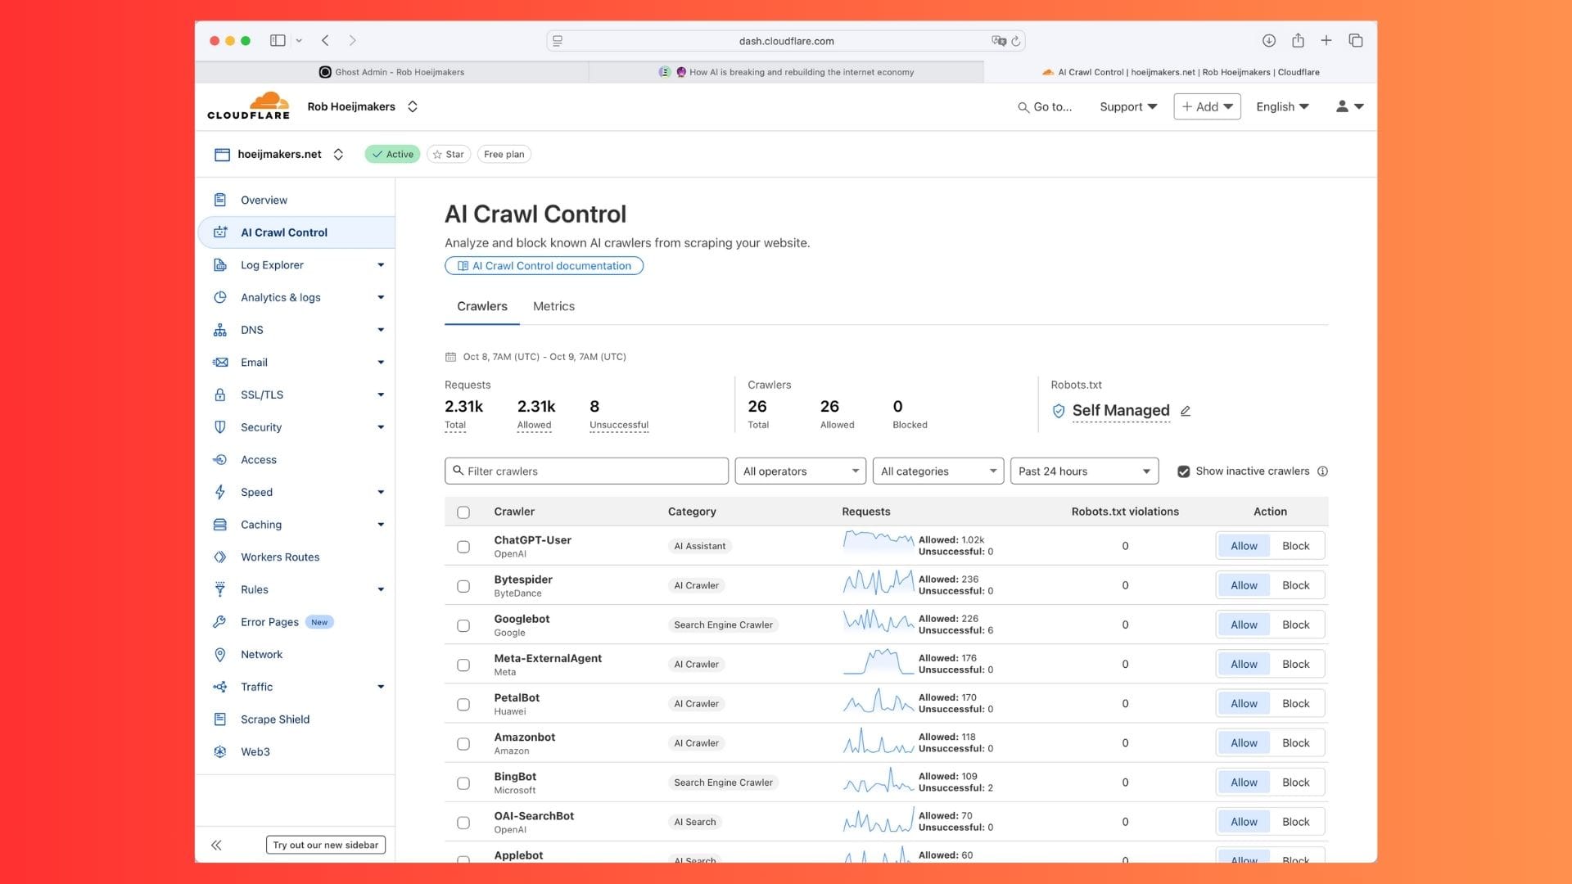Collapse the sidebar with the double-chevron icon
1572x884 pixels.
pyautogui.click(x=216, y=845)
